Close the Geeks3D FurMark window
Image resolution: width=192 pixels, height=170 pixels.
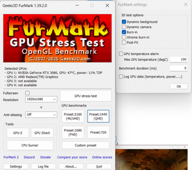[107, 5]
